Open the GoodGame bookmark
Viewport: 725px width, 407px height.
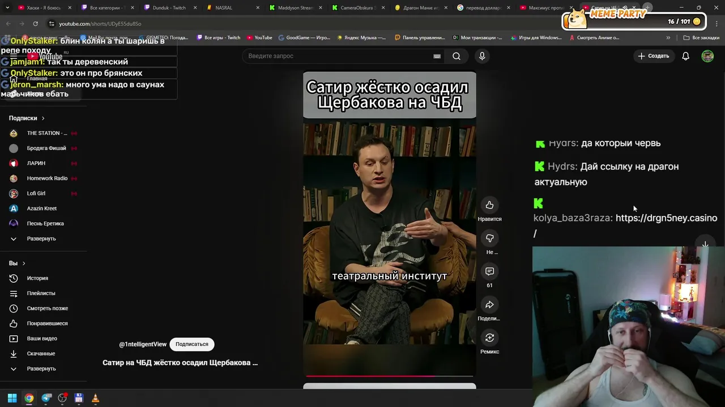pyautogui.click(x=304, y=38)
